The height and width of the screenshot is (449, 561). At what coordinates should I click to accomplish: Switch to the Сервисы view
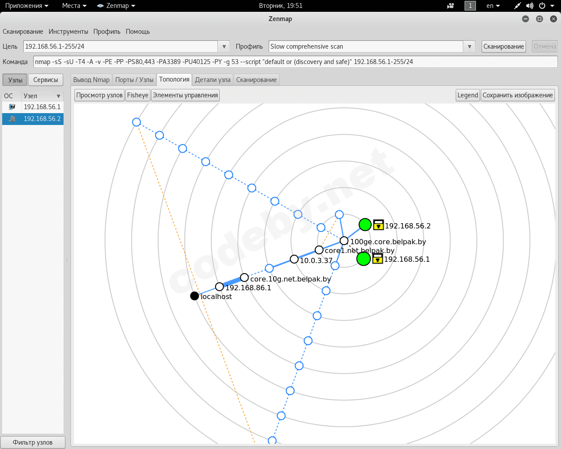[46, 80]
